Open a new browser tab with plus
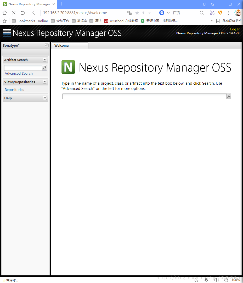The image size is (243, 283). [61, 4]
